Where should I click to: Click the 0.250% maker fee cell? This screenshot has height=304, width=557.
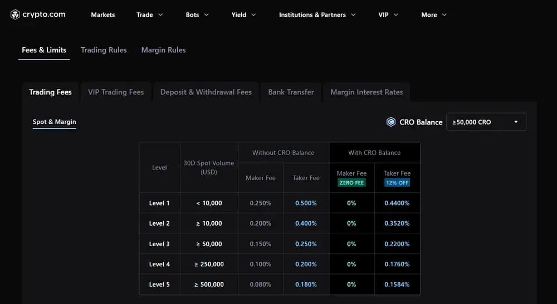(260, 203)
